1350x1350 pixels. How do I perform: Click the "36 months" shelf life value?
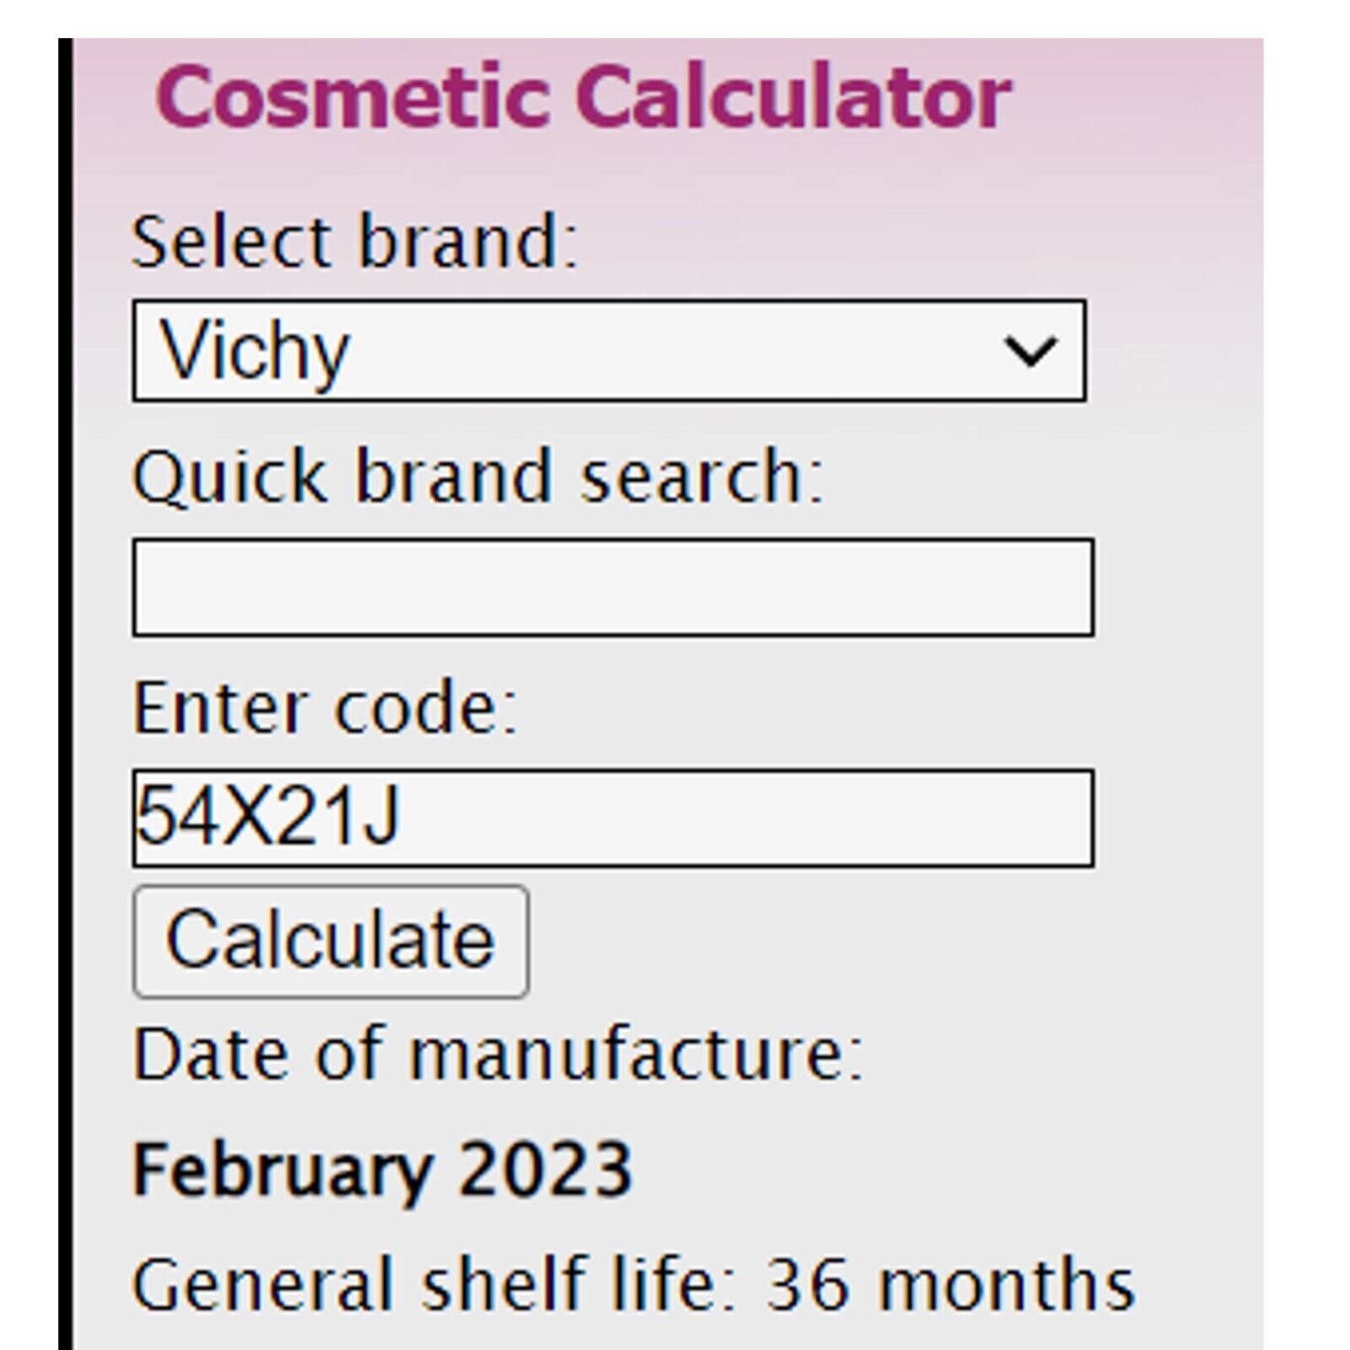949,1285
